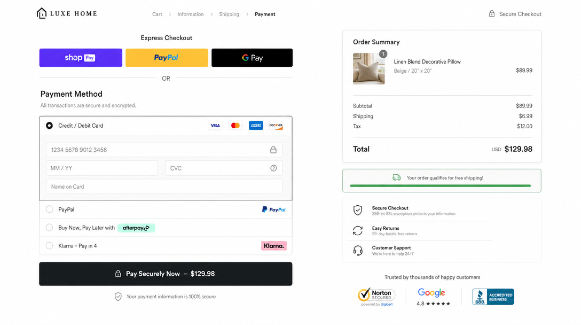Screen dimensions: 581x325
Task: Open the CVC help tooltip icon
Action: [x=273, y=168]
